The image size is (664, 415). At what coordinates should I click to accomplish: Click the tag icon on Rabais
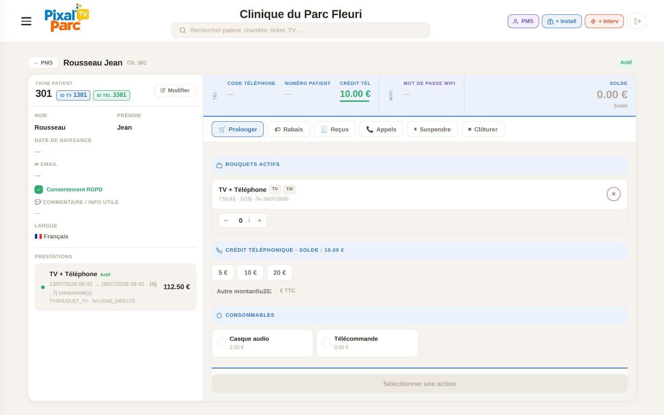278,130
